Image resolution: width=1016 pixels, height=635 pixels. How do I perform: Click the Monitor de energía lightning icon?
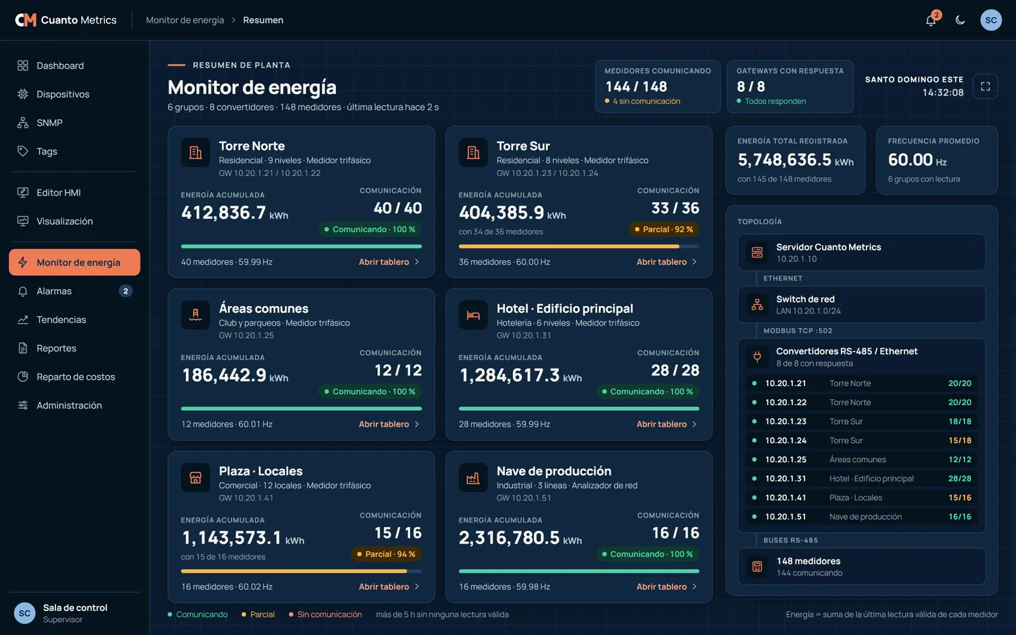click(23, 262)
